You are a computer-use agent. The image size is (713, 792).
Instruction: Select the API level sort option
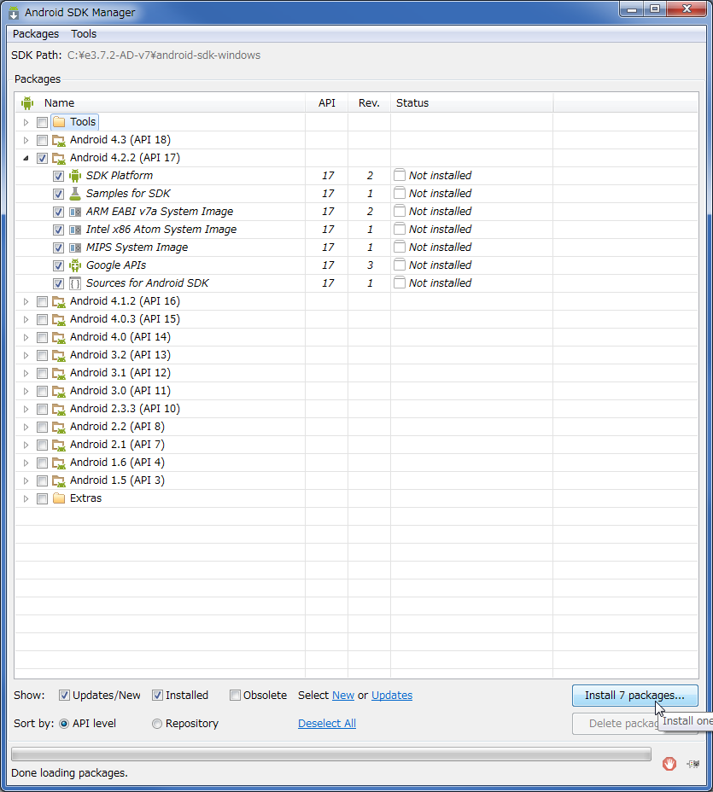pyautogui.click(x=64, y=724)
